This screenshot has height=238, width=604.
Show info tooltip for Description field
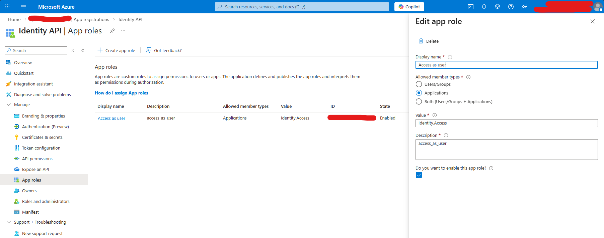[446, 135]
